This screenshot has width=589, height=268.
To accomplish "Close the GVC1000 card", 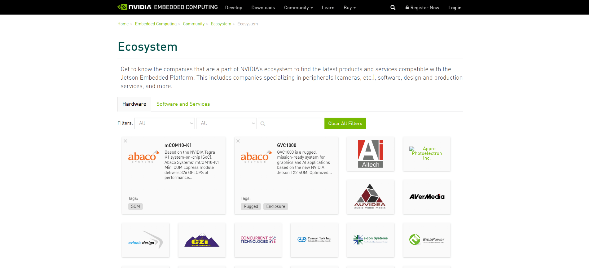I will click(238, 141).
